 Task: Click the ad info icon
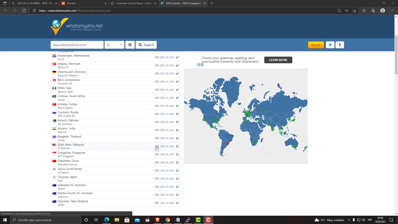202,65
